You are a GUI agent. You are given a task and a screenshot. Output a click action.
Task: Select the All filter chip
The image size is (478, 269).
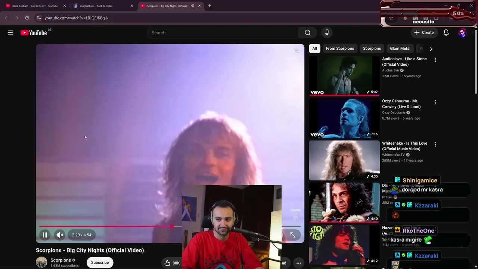(x=314, y=49)
